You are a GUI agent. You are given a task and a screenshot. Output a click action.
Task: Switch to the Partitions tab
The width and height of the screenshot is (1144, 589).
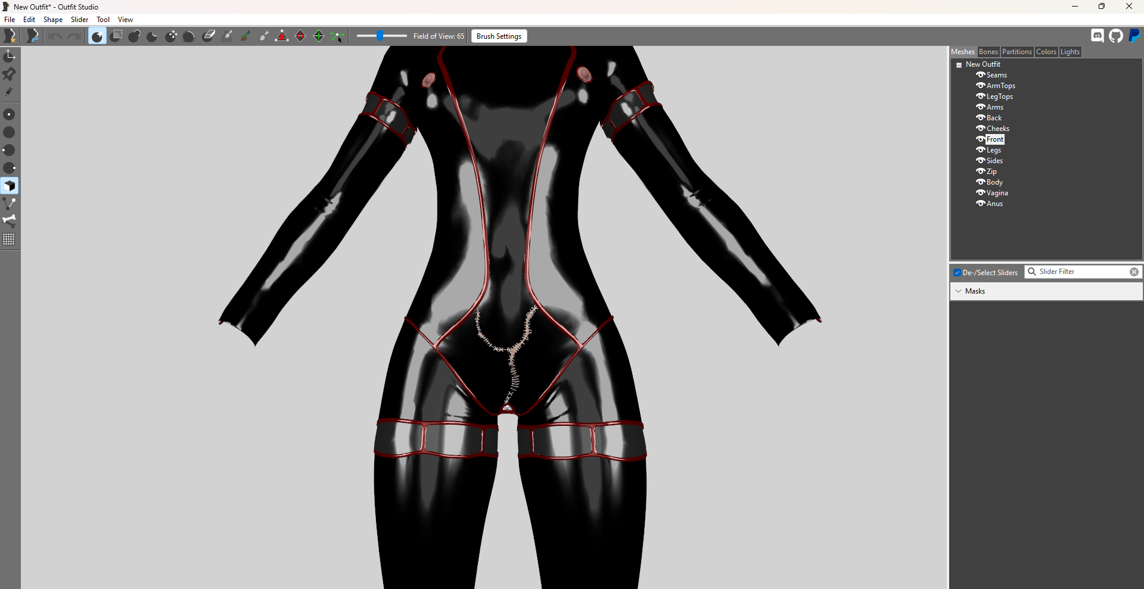point(1016,52)
